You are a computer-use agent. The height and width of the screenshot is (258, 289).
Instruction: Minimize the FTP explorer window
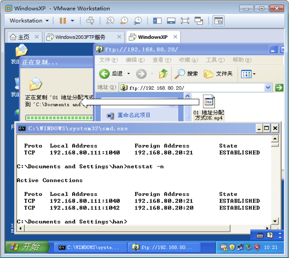click(x=273, y=50)
